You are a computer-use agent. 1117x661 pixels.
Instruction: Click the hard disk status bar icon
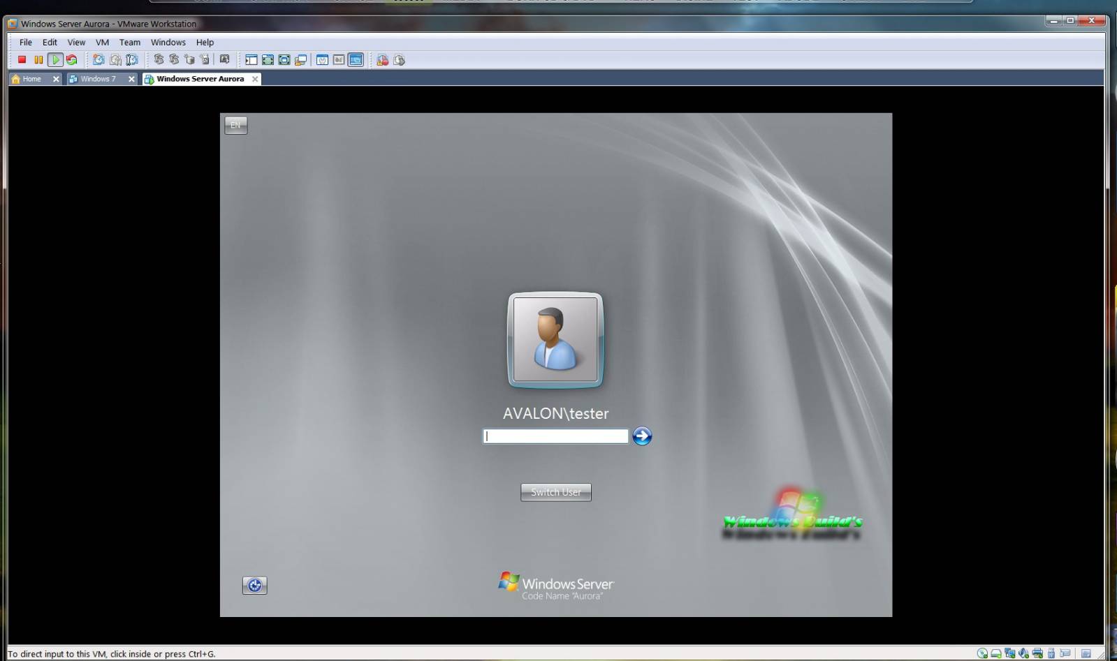pos(995,653)
